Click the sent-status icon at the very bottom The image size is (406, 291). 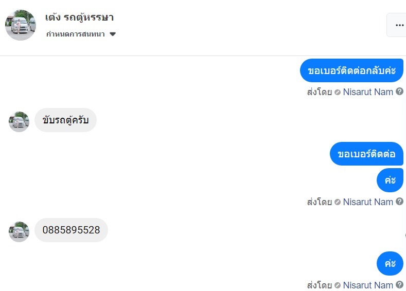[337, 285]
